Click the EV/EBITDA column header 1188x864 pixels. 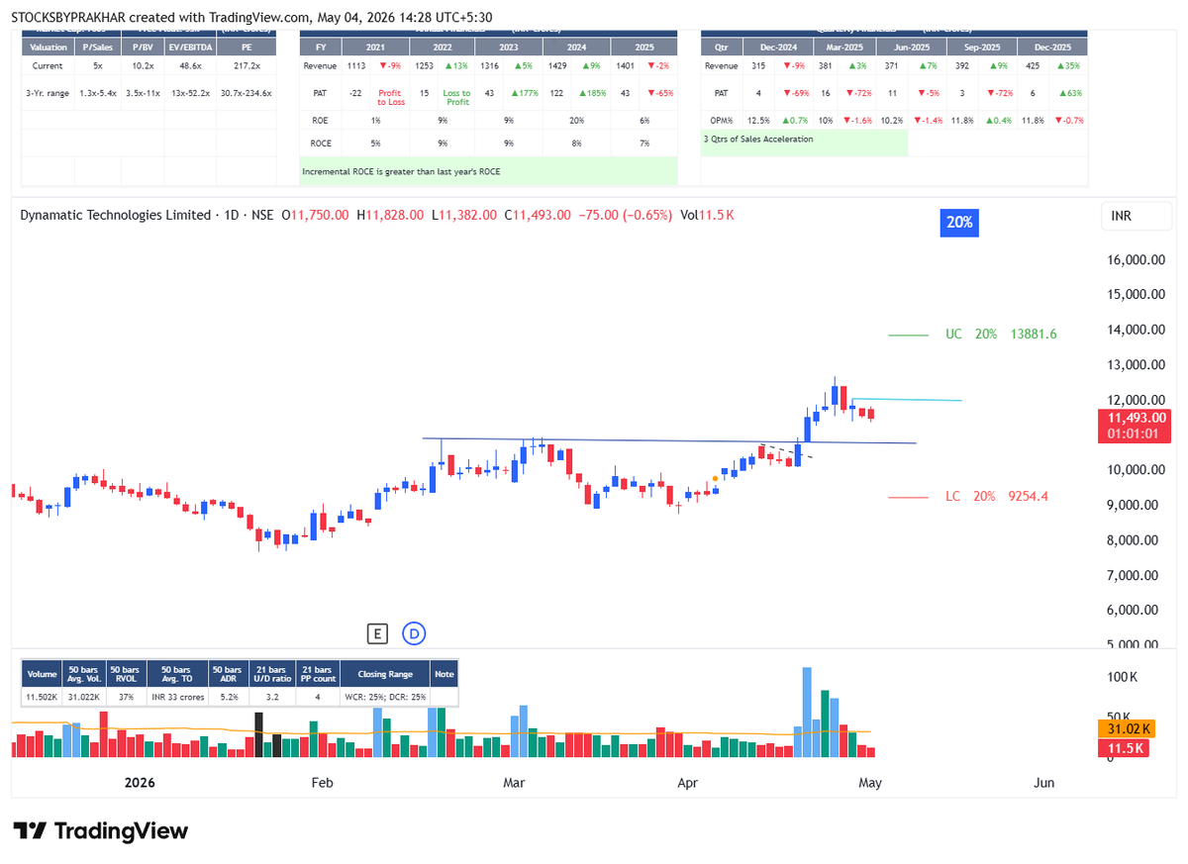189,47
